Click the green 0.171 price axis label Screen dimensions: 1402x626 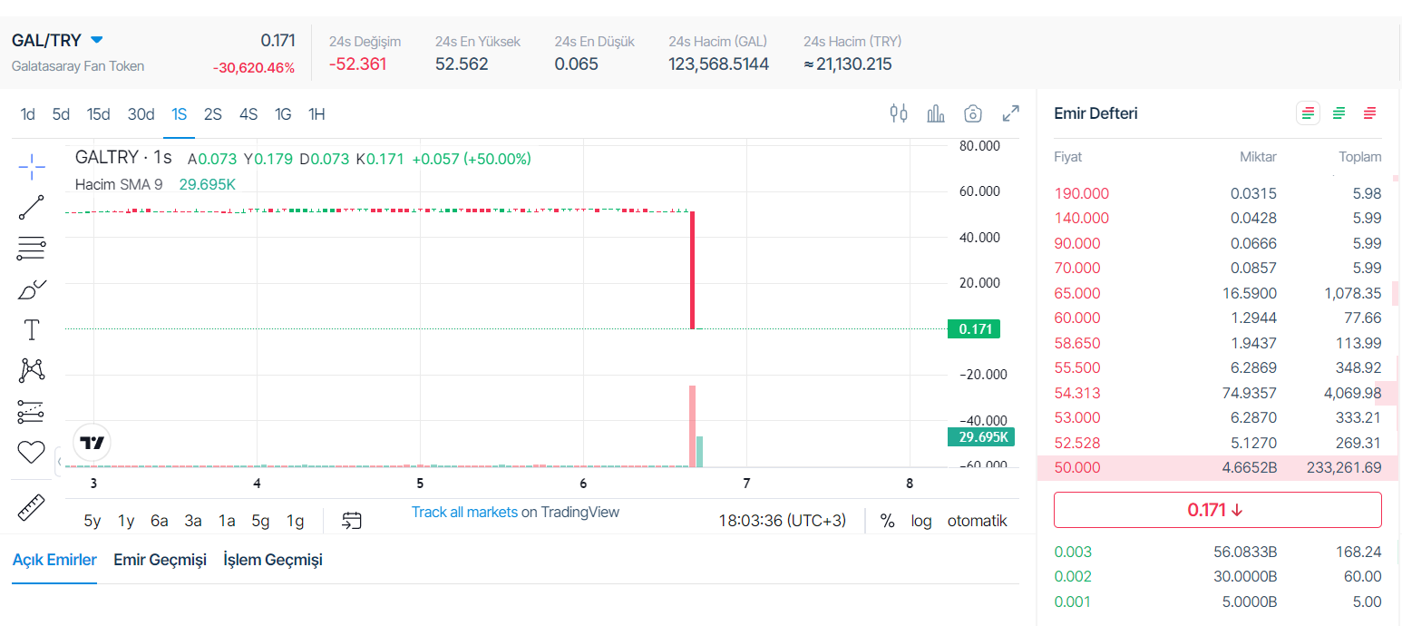point(973,328)
